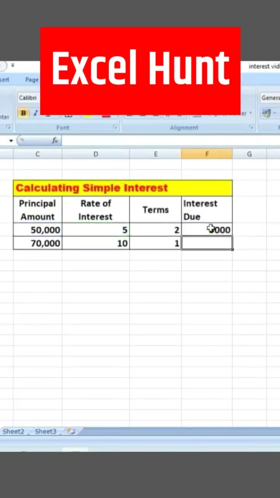This screenshot has width=280, height=498.
Task: Click the formula bar input field
Action: tap(170, 141)
